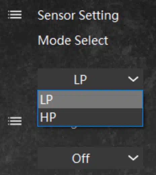156x175 pixels.
Task: Choose HP in the open mode list
Action: pyautogui.click(x=90, y=117)
